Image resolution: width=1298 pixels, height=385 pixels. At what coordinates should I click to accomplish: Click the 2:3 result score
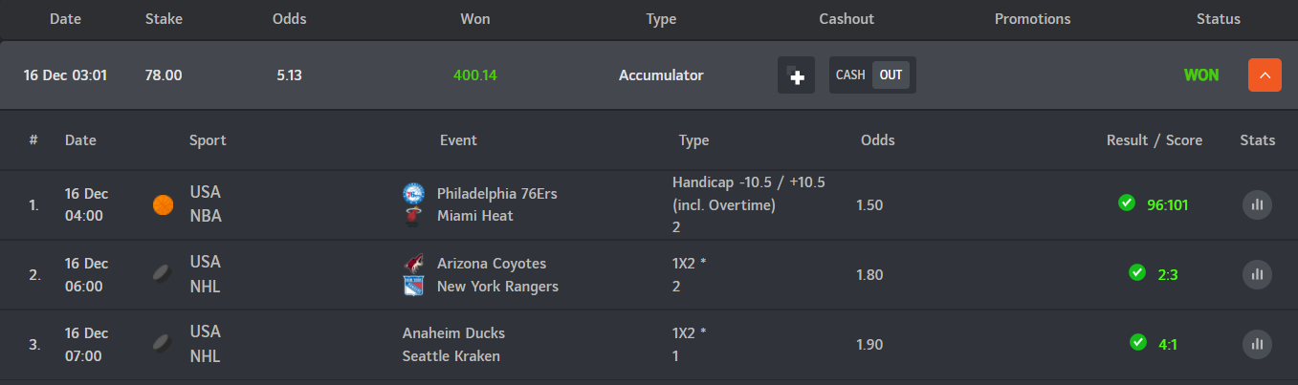coord(1167,274)
